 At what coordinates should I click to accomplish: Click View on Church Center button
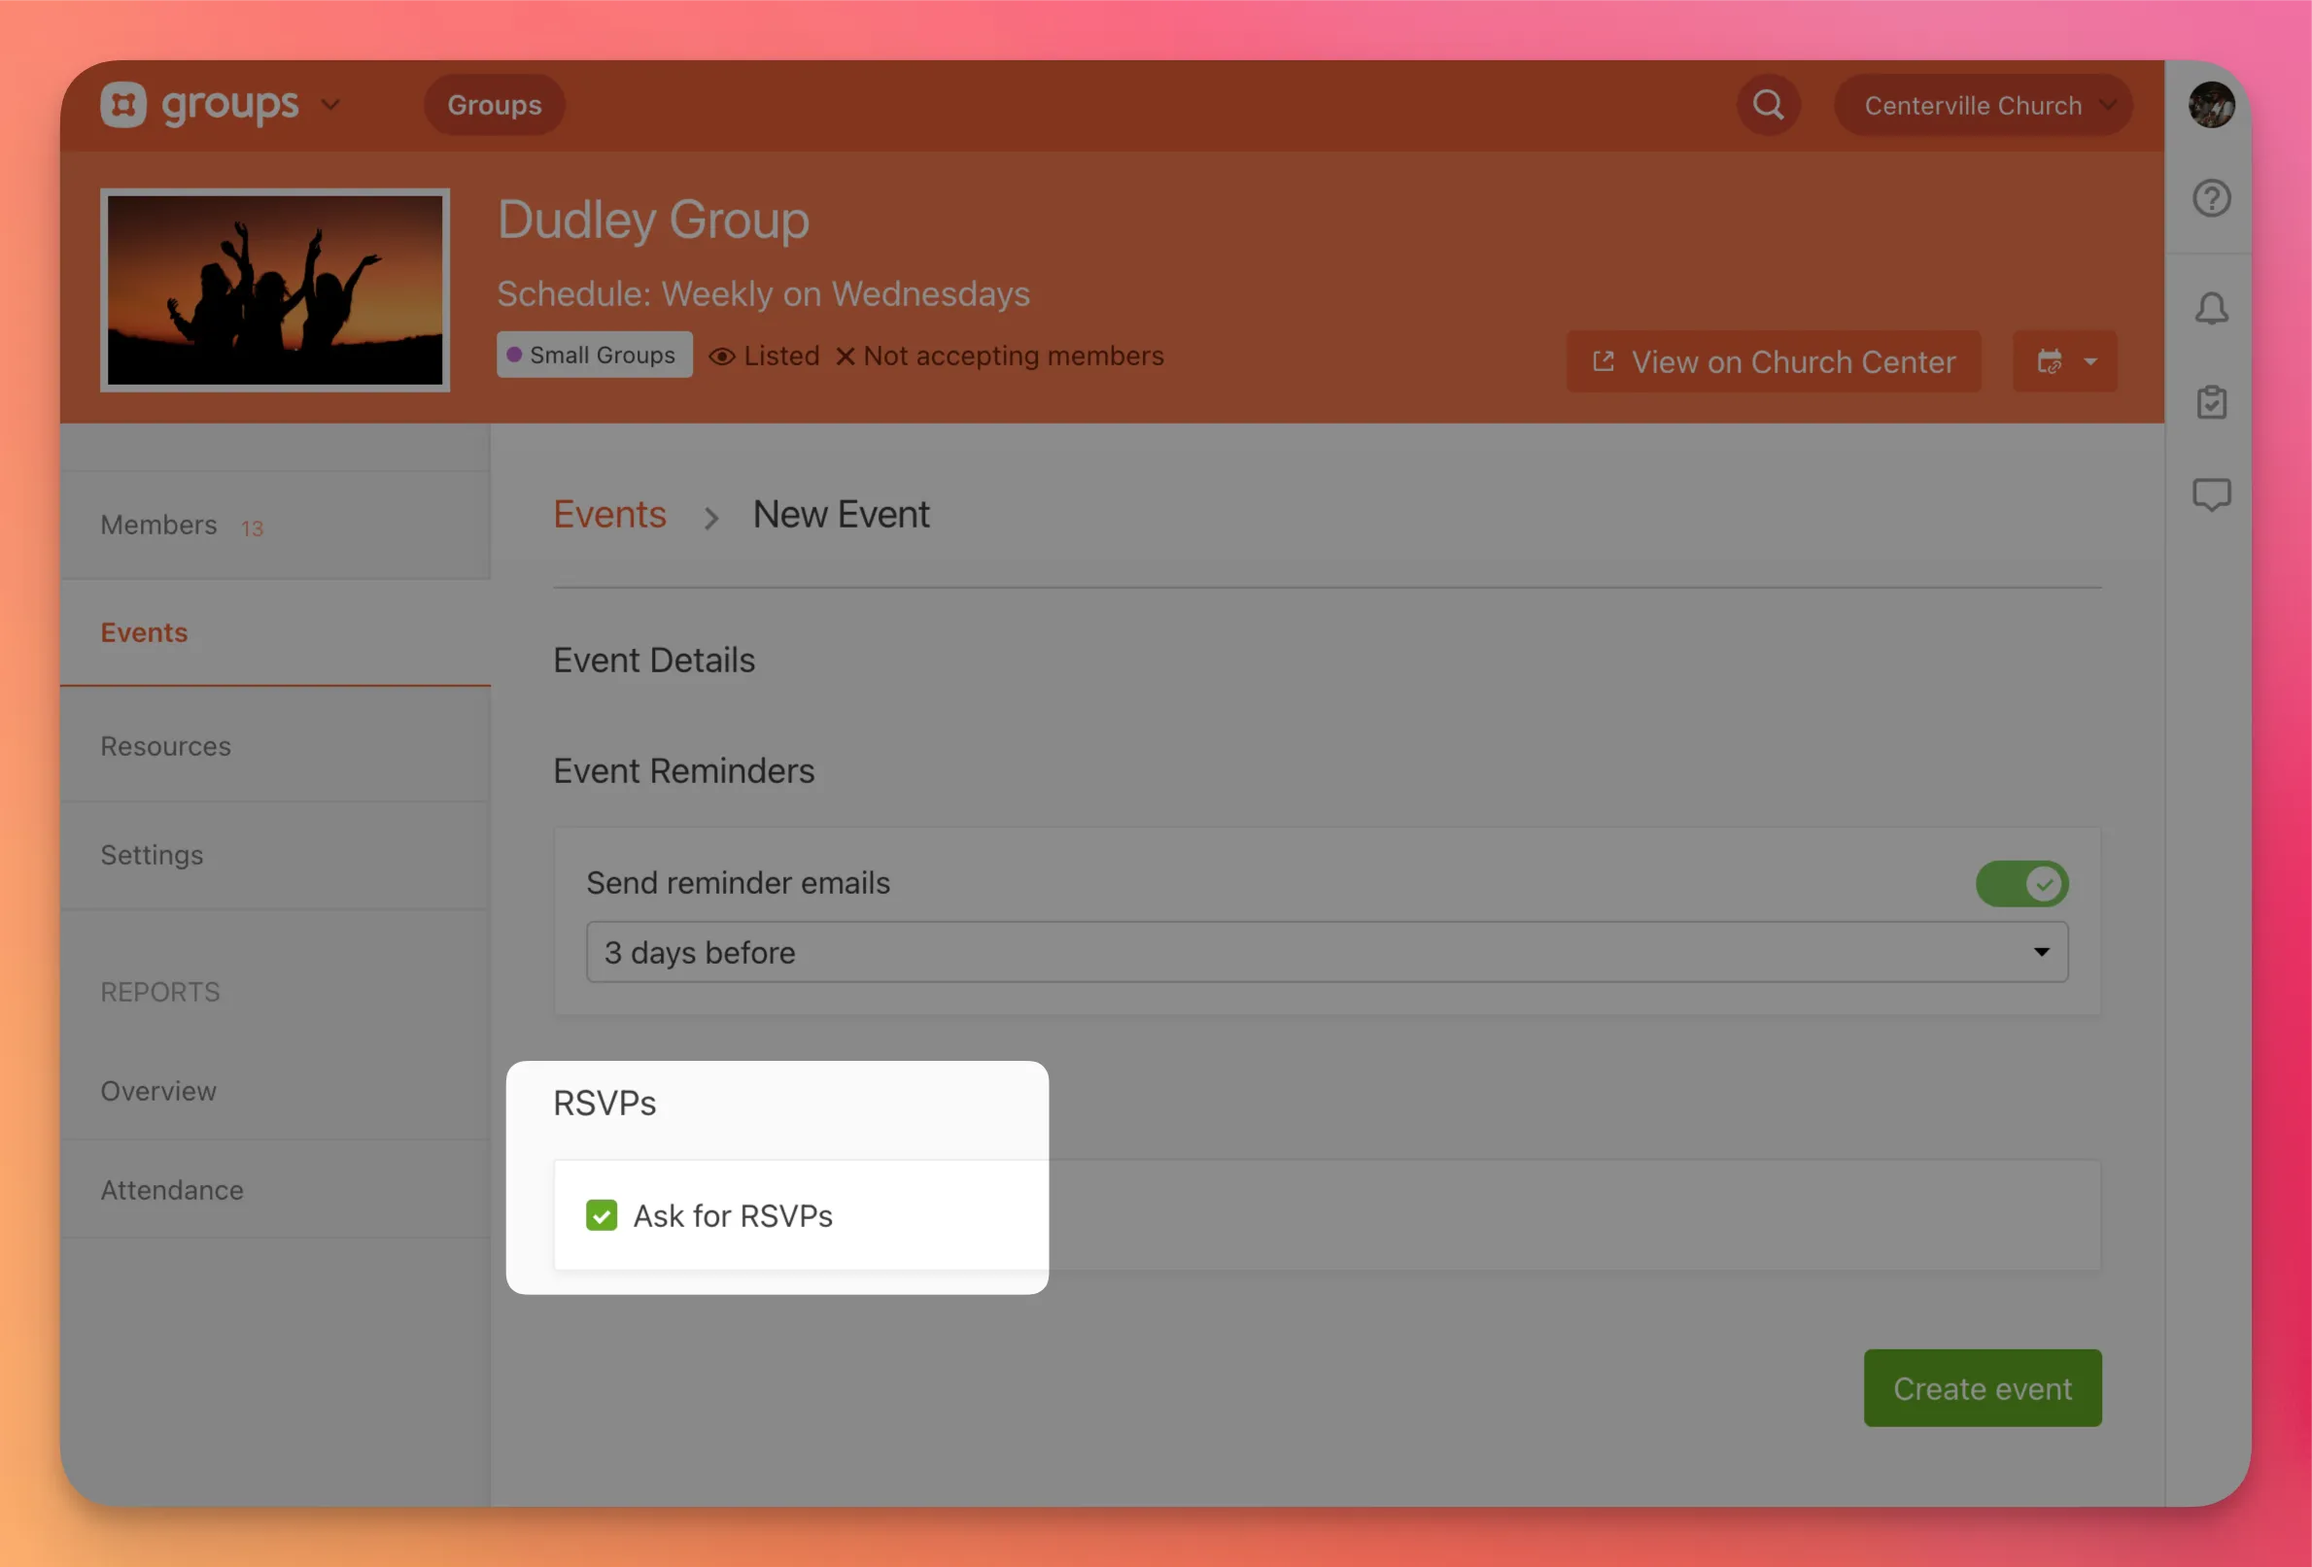pyautogui.click(x=1774, y=361)
